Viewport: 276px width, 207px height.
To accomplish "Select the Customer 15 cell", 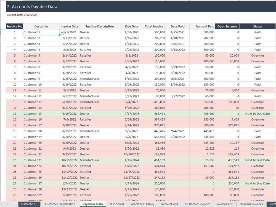I will click(41, 113).
